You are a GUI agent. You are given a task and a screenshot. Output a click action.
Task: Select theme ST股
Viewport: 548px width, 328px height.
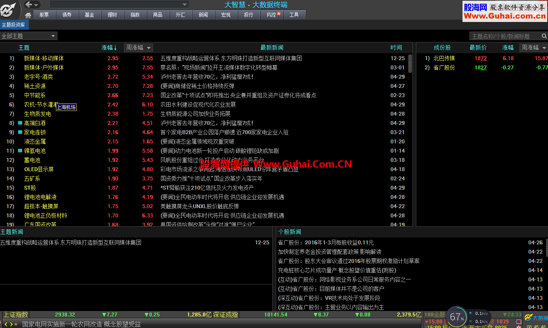(x=30, y=188)
